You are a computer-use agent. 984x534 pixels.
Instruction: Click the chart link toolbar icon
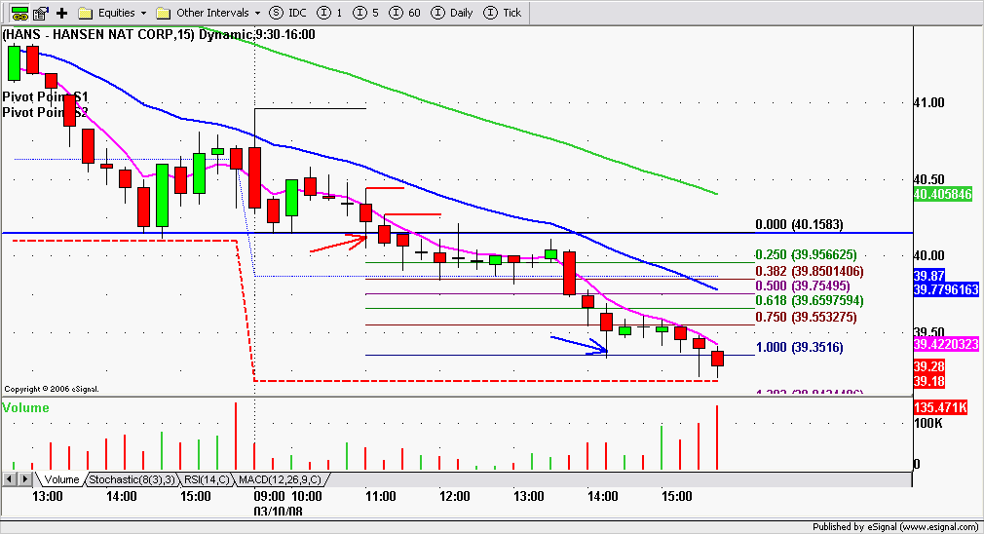click(19, 13)
